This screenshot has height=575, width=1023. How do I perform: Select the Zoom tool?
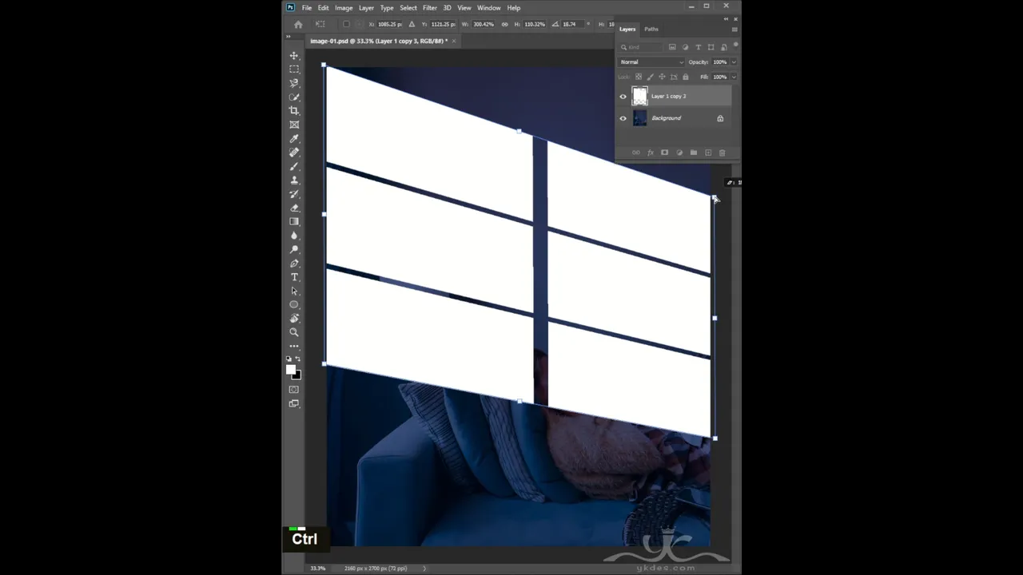click(294, 332)
